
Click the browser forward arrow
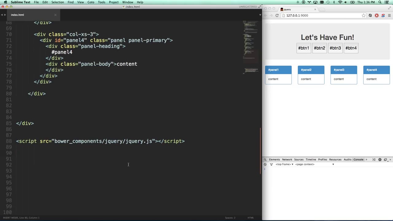[271, 15]
